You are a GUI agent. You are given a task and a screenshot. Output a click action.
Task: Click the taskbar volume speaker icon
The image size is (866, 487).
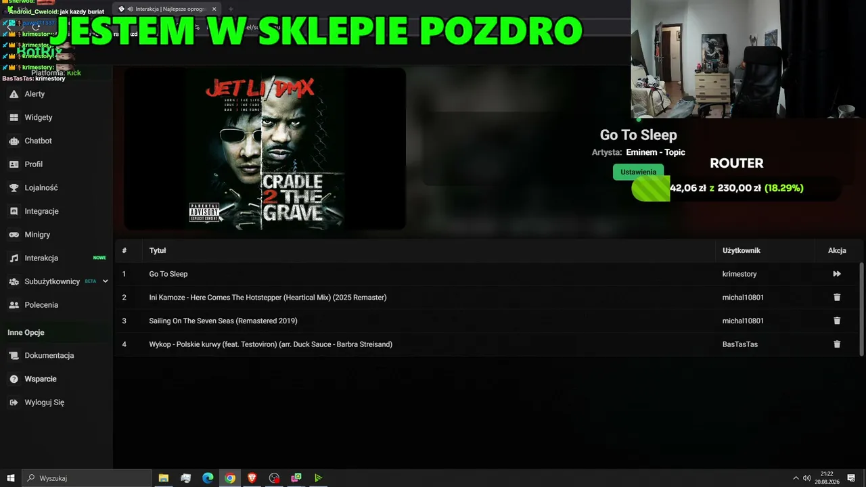pos(806,478)
